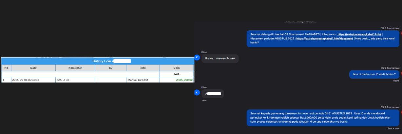Click the 'Read' status under the user ID request
Viewport: 402px width, 134px height.
coord(396,81)
